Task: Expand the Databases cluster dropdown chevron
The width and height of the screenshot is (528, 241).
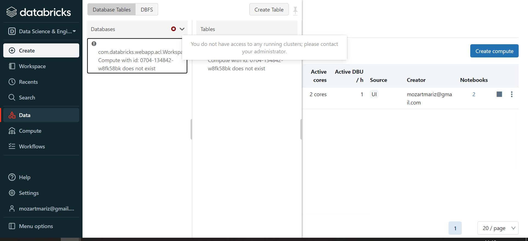Action: pyautogui.click(x=182, y=29)
